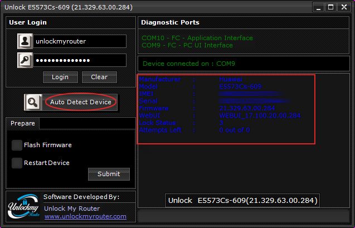Tick the Restart Device checkbox
Screen dimensions: 355x228
[x=17, y=163]
